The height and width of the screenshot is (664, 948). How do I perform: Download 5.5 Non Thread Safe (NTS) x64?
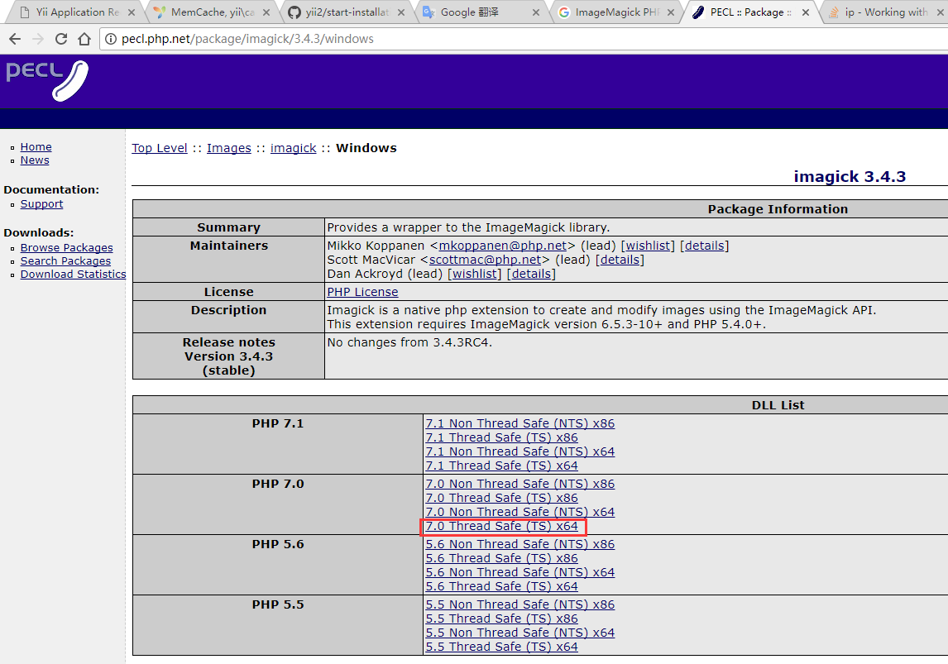(x=520, y=633)
